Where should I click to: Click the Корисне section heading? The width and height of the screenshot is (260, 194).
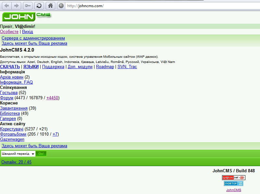coord(9,103)
